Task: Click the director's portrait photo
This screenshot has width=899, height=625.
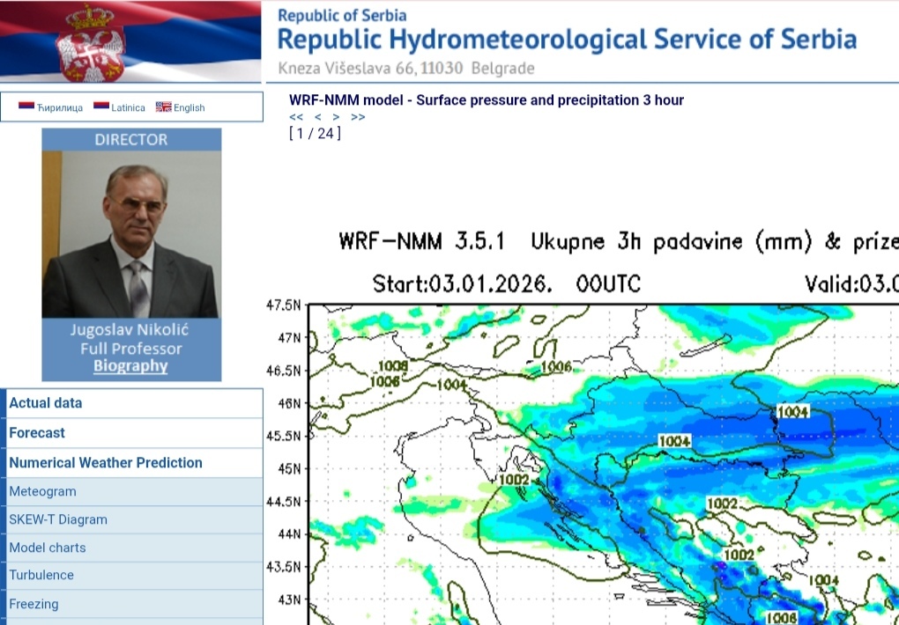Action: point(130,234)
